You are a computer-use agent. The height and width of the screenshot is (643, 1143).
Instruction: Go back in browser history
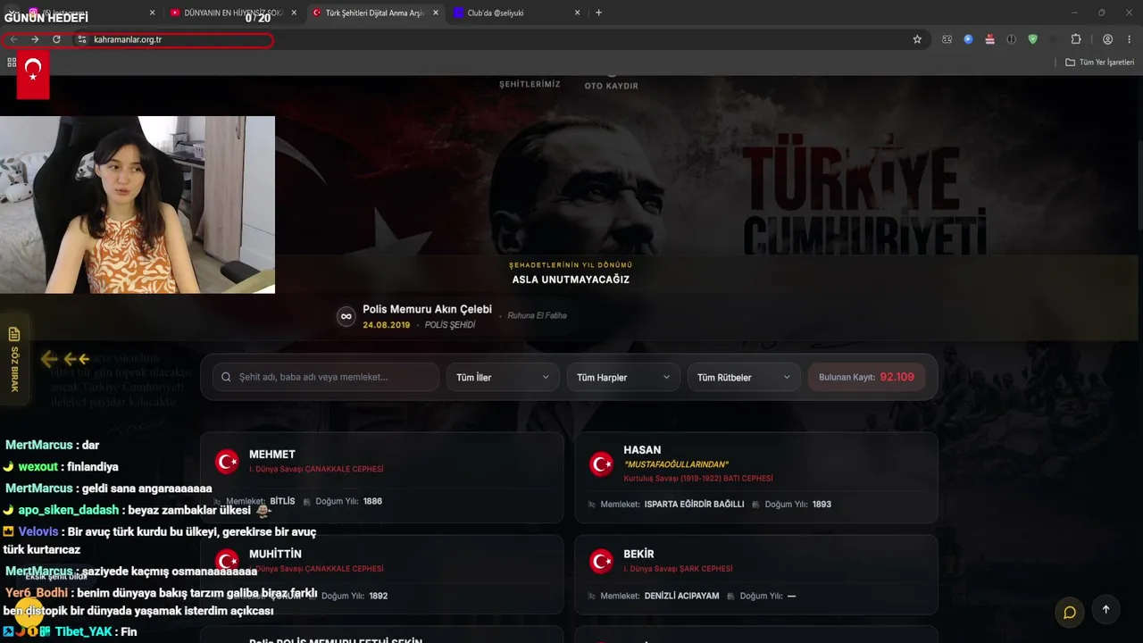[x=13, y=39]
